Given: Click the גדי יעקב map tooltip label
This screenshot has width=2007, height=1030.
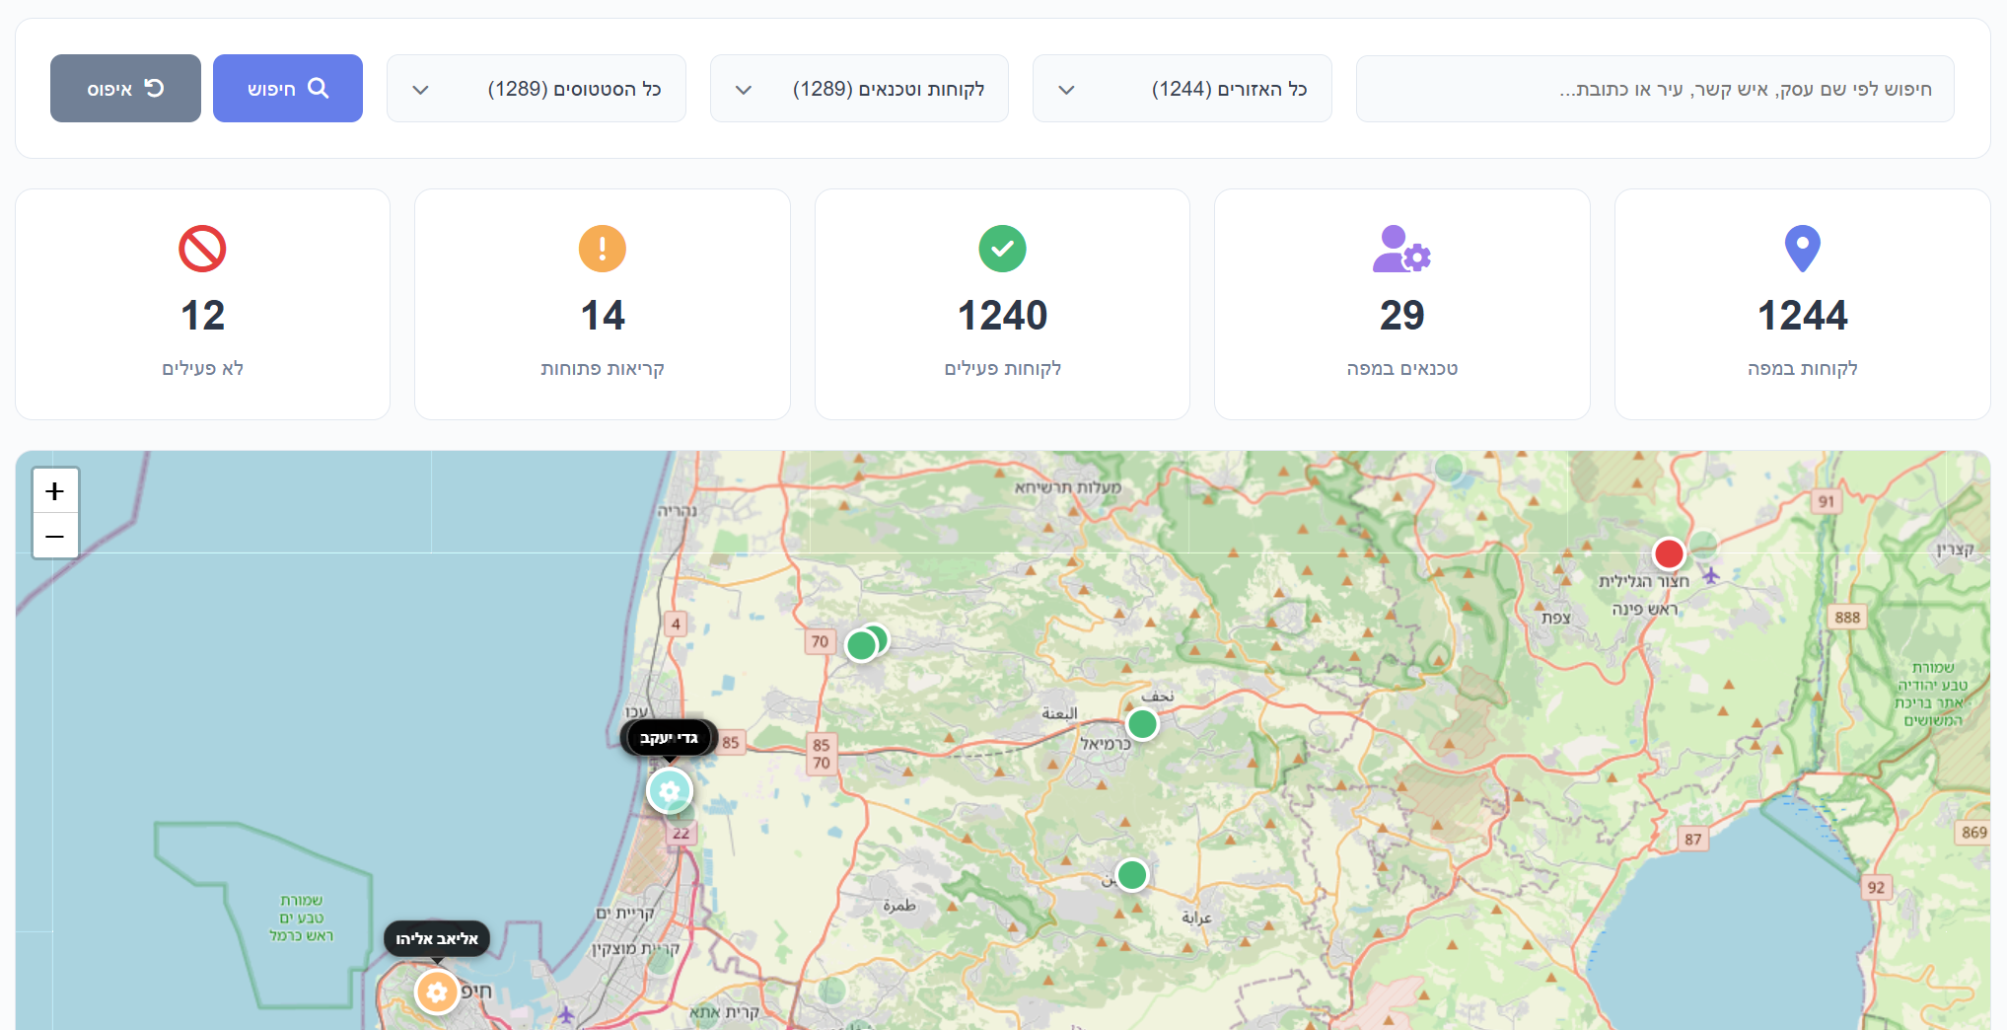Looking at the screenshot, I should click(669, 738).
